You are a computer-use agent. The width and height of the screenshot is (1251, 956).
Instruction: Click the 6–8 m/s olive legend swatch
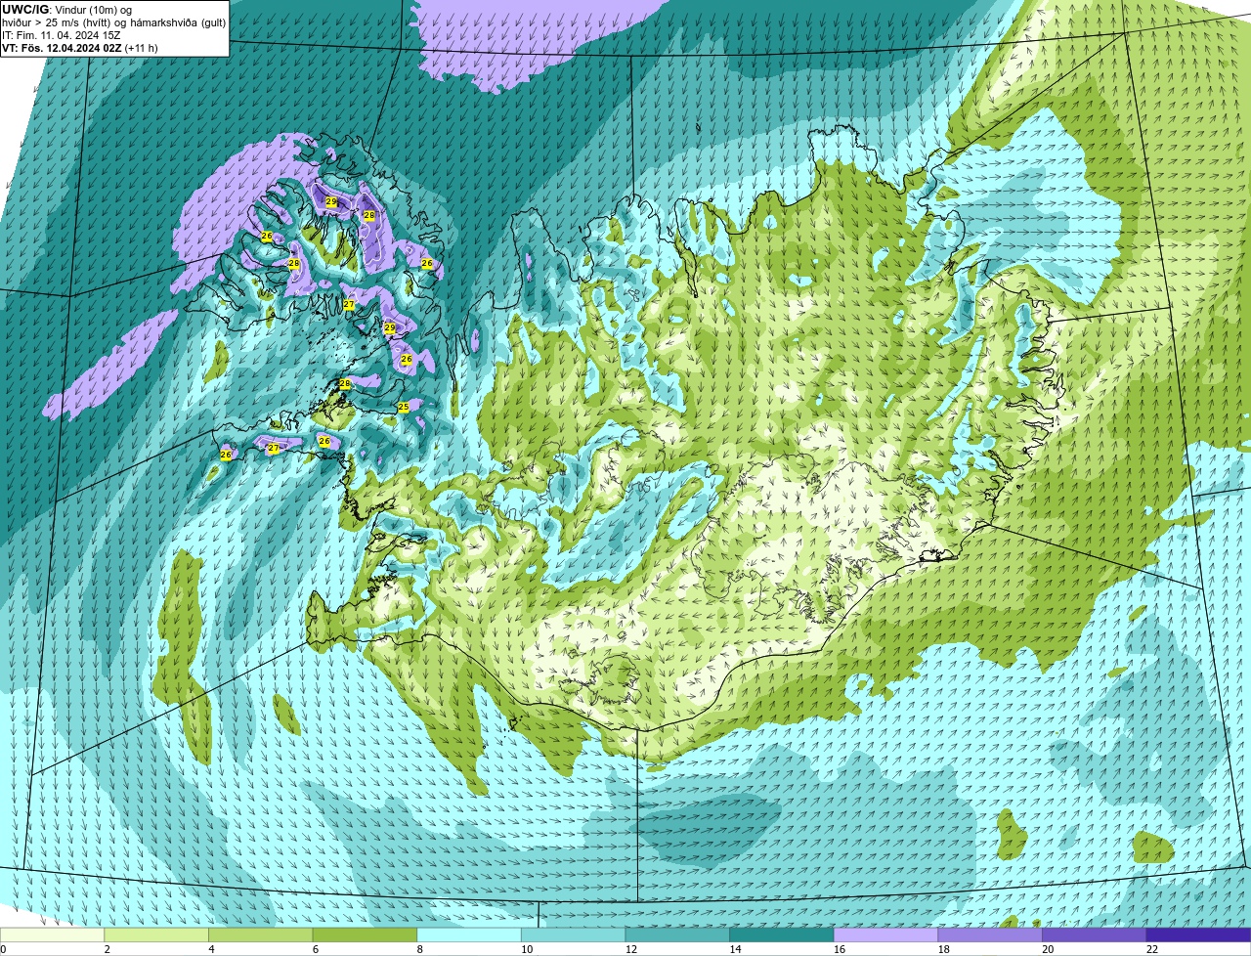tap(365, 934)
